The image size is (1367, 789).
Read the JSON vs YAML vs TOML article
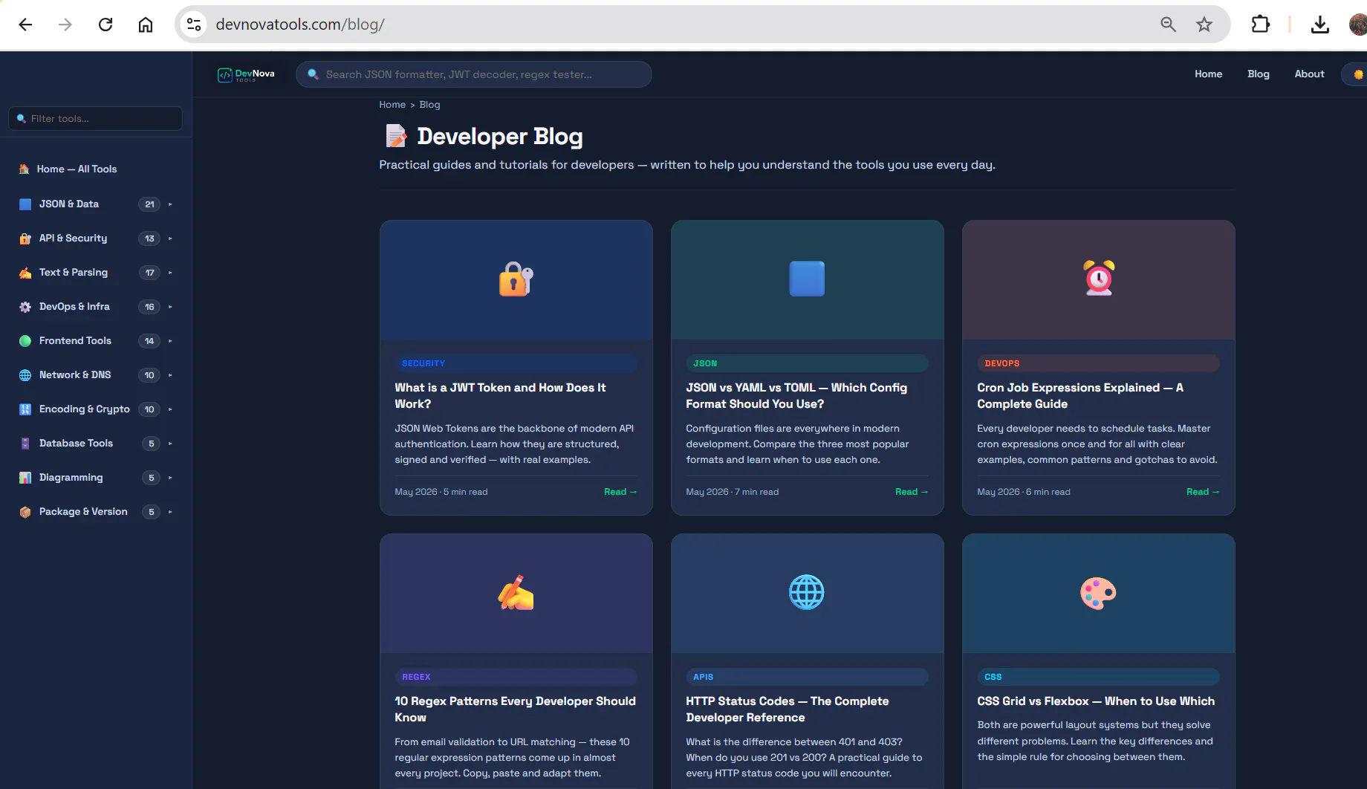[x=912, y=492]
